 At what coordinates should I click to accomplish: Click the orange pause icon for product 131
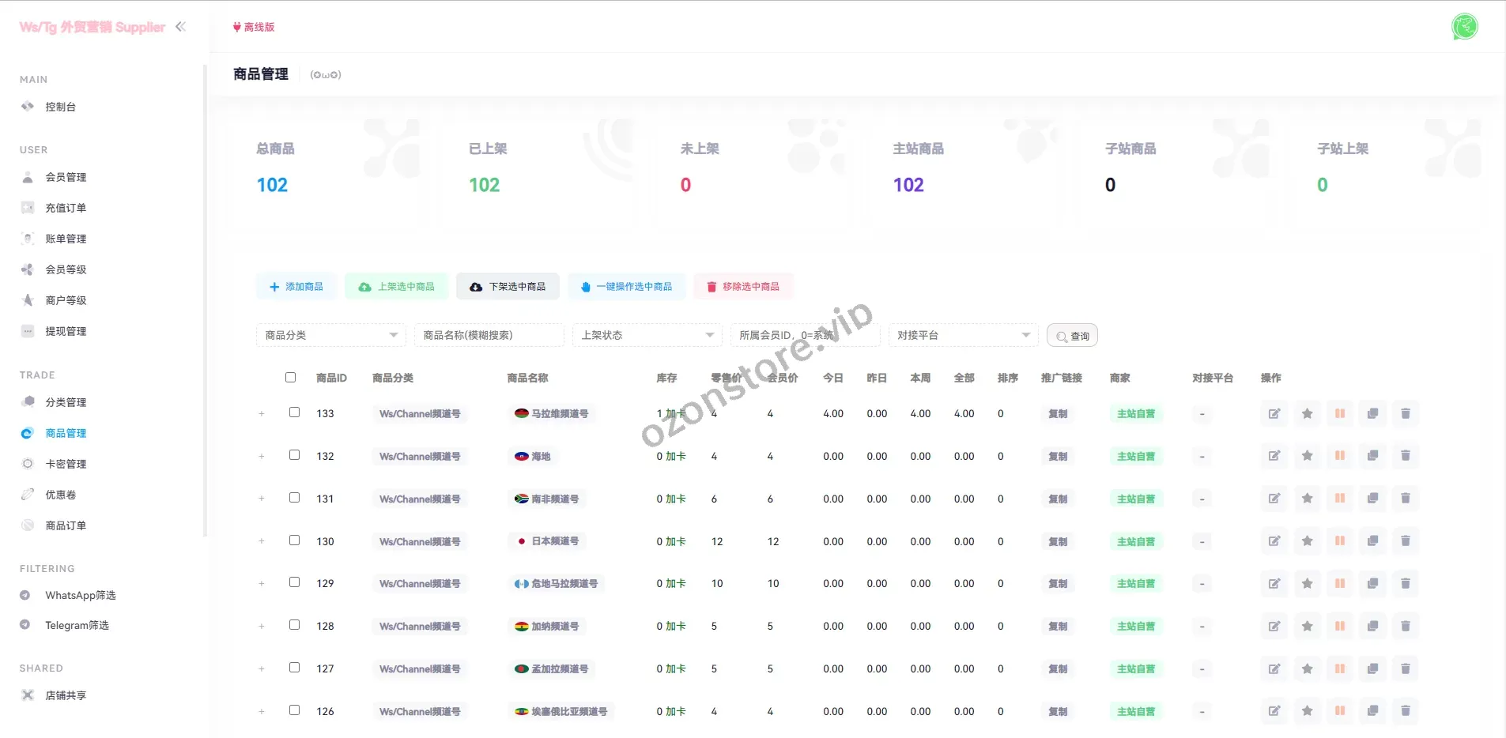1340,499
